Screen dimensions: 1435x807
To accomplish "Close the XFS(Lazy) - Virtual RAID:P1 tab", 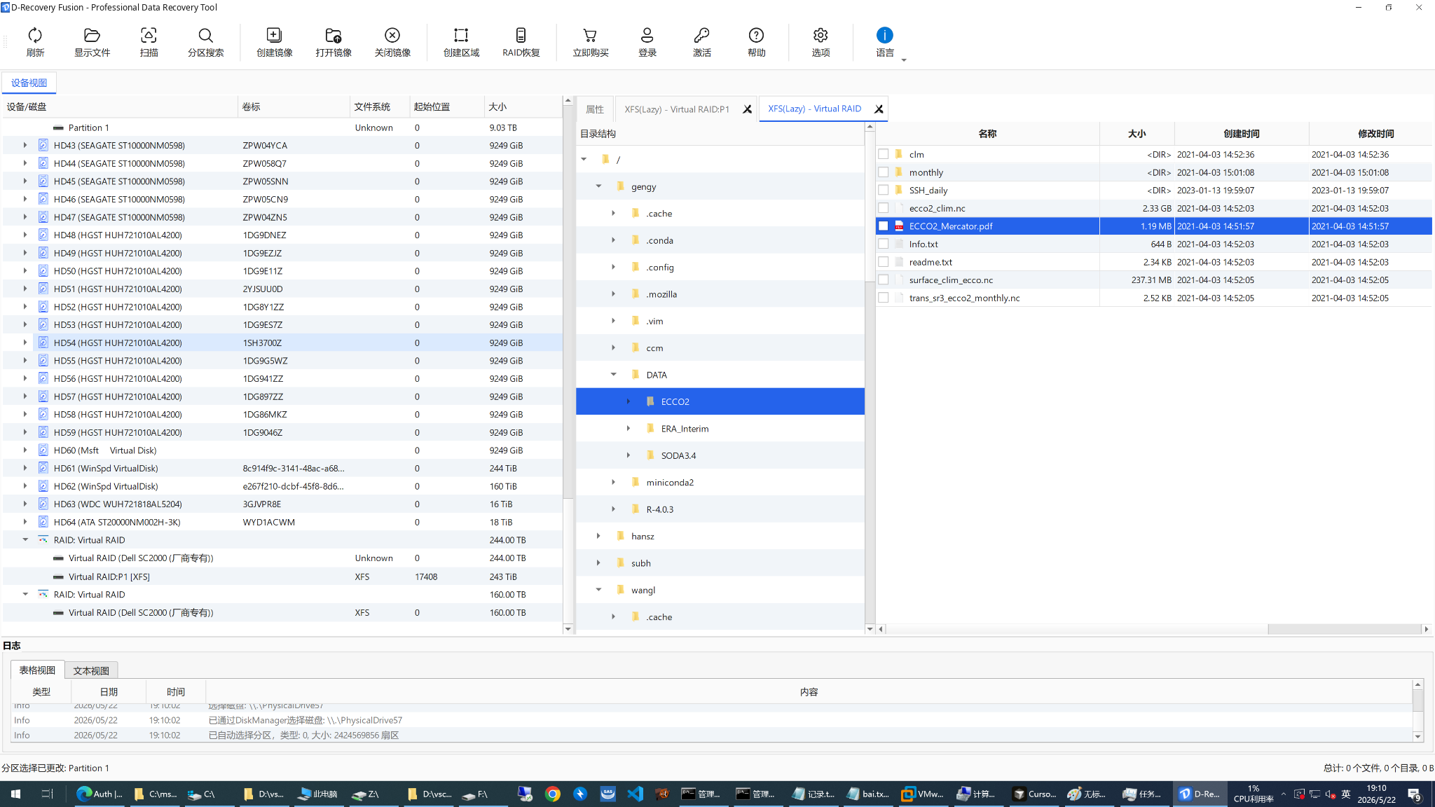I will coord(747,109).
